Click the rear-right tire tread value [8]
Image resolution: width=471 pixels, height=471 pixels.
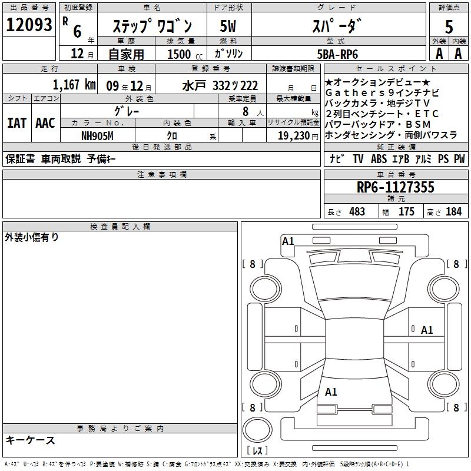tap(457, 407)
